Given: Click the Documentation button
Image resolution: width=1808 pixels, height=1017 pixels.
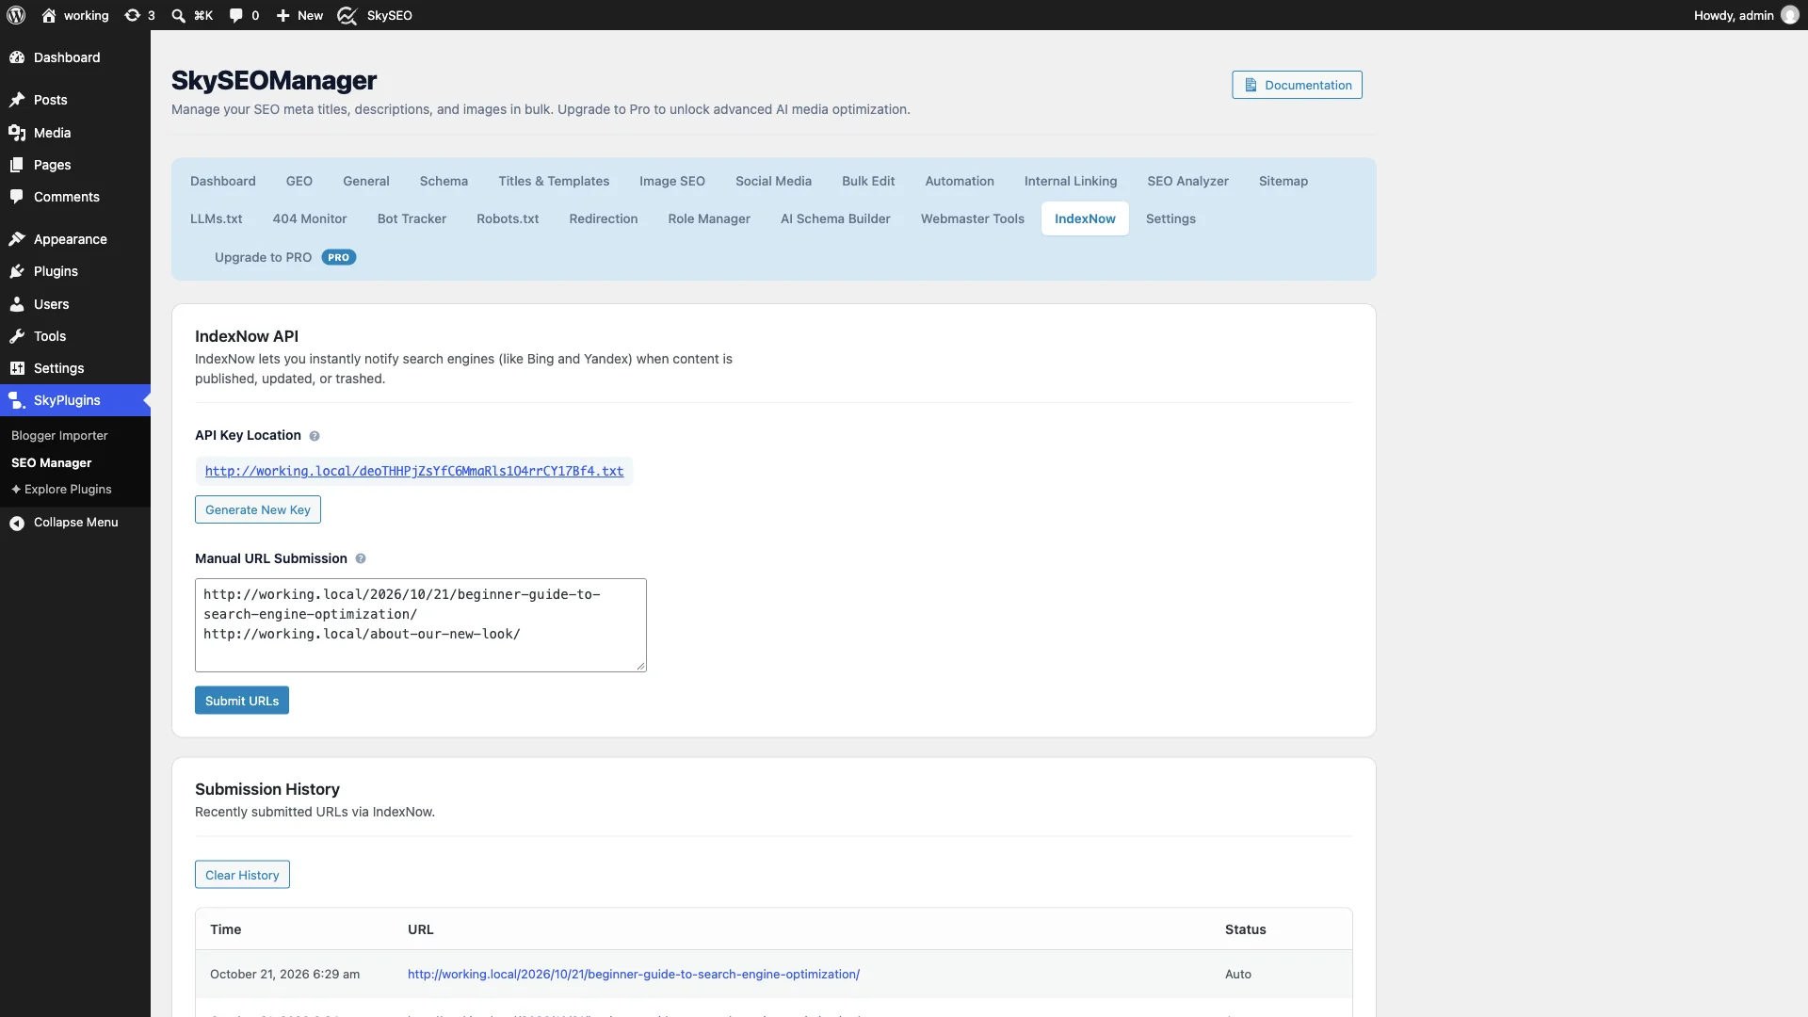Looking at the screenshot, I should coord(1297,85).
